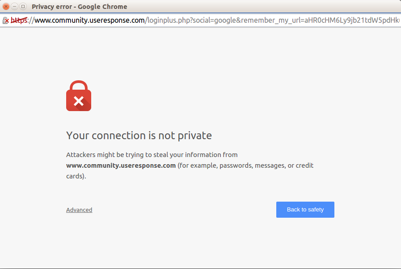Click 'Your connection is not private' heading

139,135
